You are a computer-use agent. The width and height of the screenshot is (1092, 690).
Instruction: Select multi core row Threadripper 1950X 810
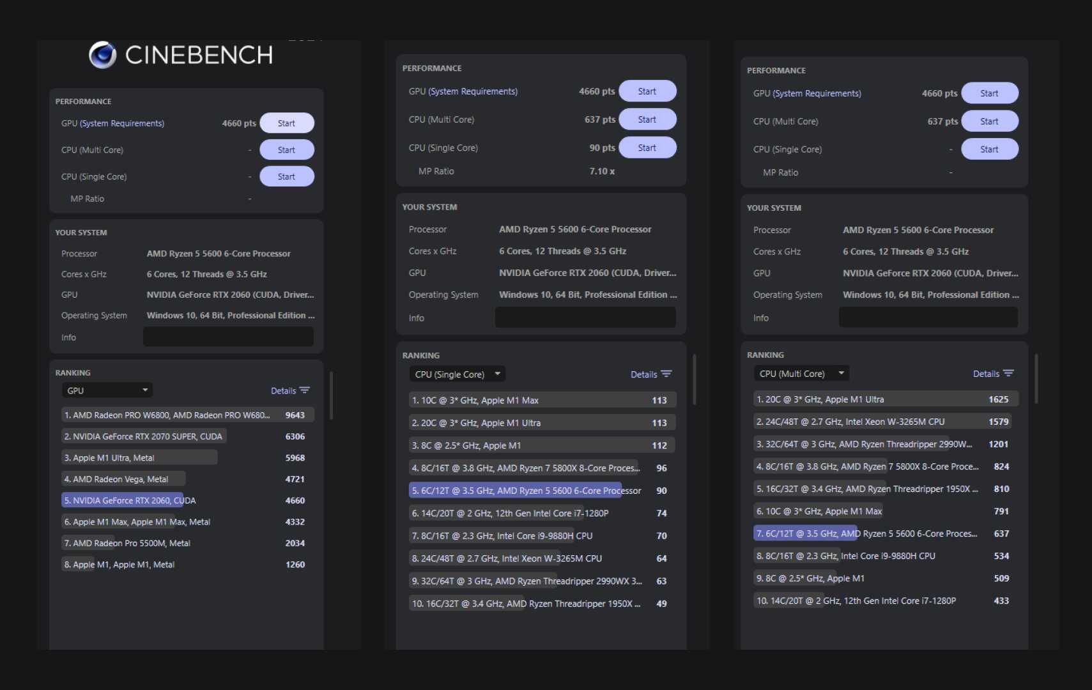pos(886,489)
